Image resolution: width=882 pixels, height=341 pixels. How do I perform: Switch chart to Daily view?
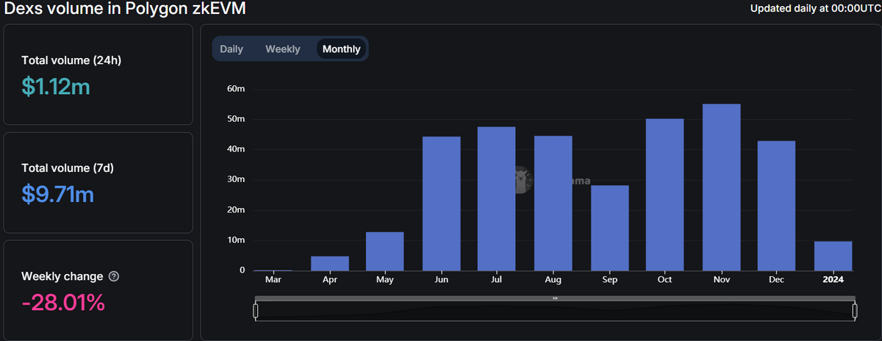click(x=232, y=49)
